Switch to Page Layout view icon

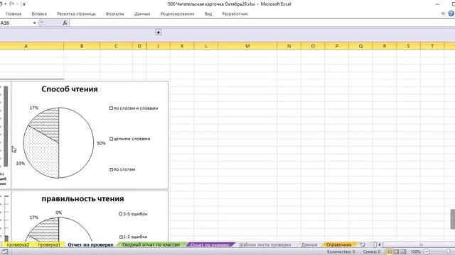tap(397, 252)
